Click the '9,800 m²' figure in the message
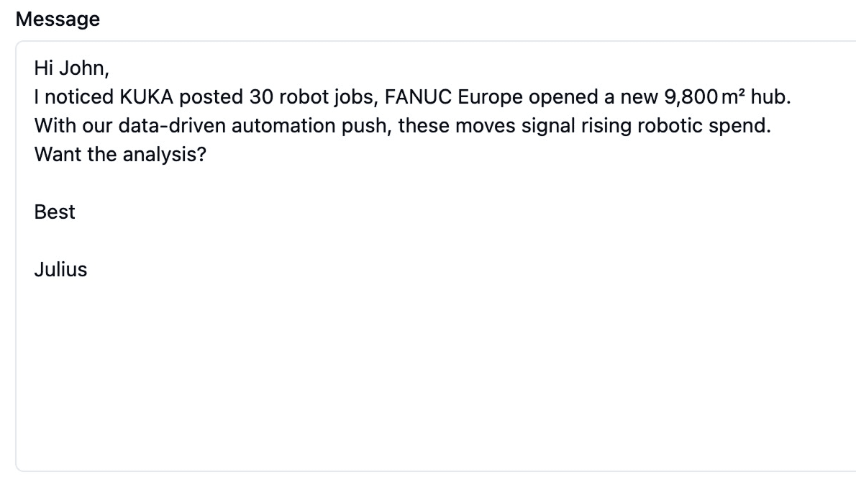Image resolution: width=856 pixels, height=485 pixels. [x=704, y=97]
